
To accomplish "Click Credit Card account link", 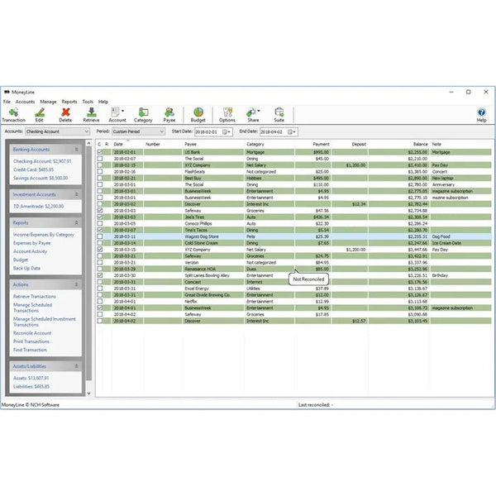I will click(x=34, y=169).
